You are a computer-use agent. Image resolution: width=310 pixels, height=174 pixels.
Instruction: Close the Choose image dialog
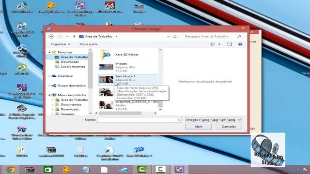243,28
